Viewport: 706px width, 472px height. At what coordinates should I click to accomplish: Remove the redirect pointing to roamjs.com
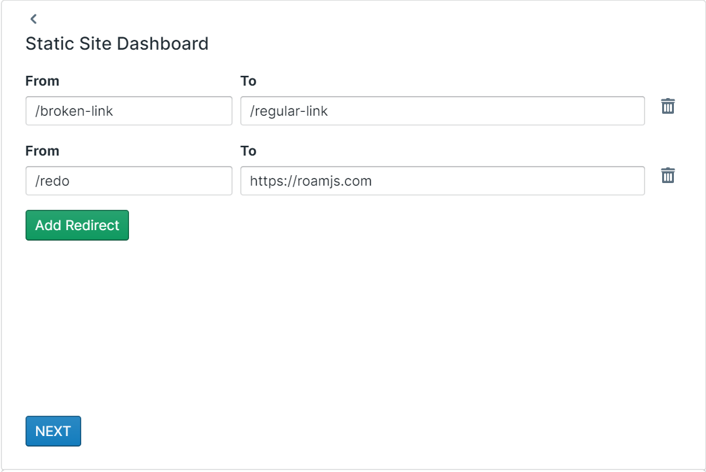pyautogui.click(x=668, y=175)
